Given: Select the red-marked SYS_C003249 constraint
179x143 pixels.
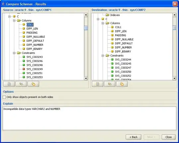Looking at the screenshot, I should coord(34,69).
